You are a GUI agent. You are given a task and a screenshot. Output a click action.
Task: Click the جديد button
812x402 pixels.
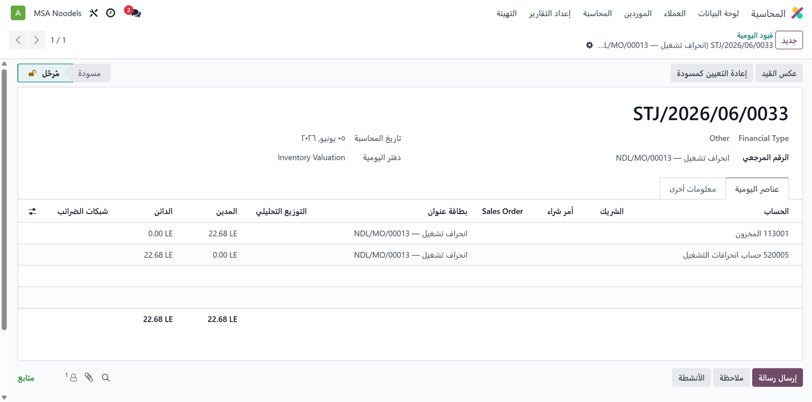pos(789,40)
